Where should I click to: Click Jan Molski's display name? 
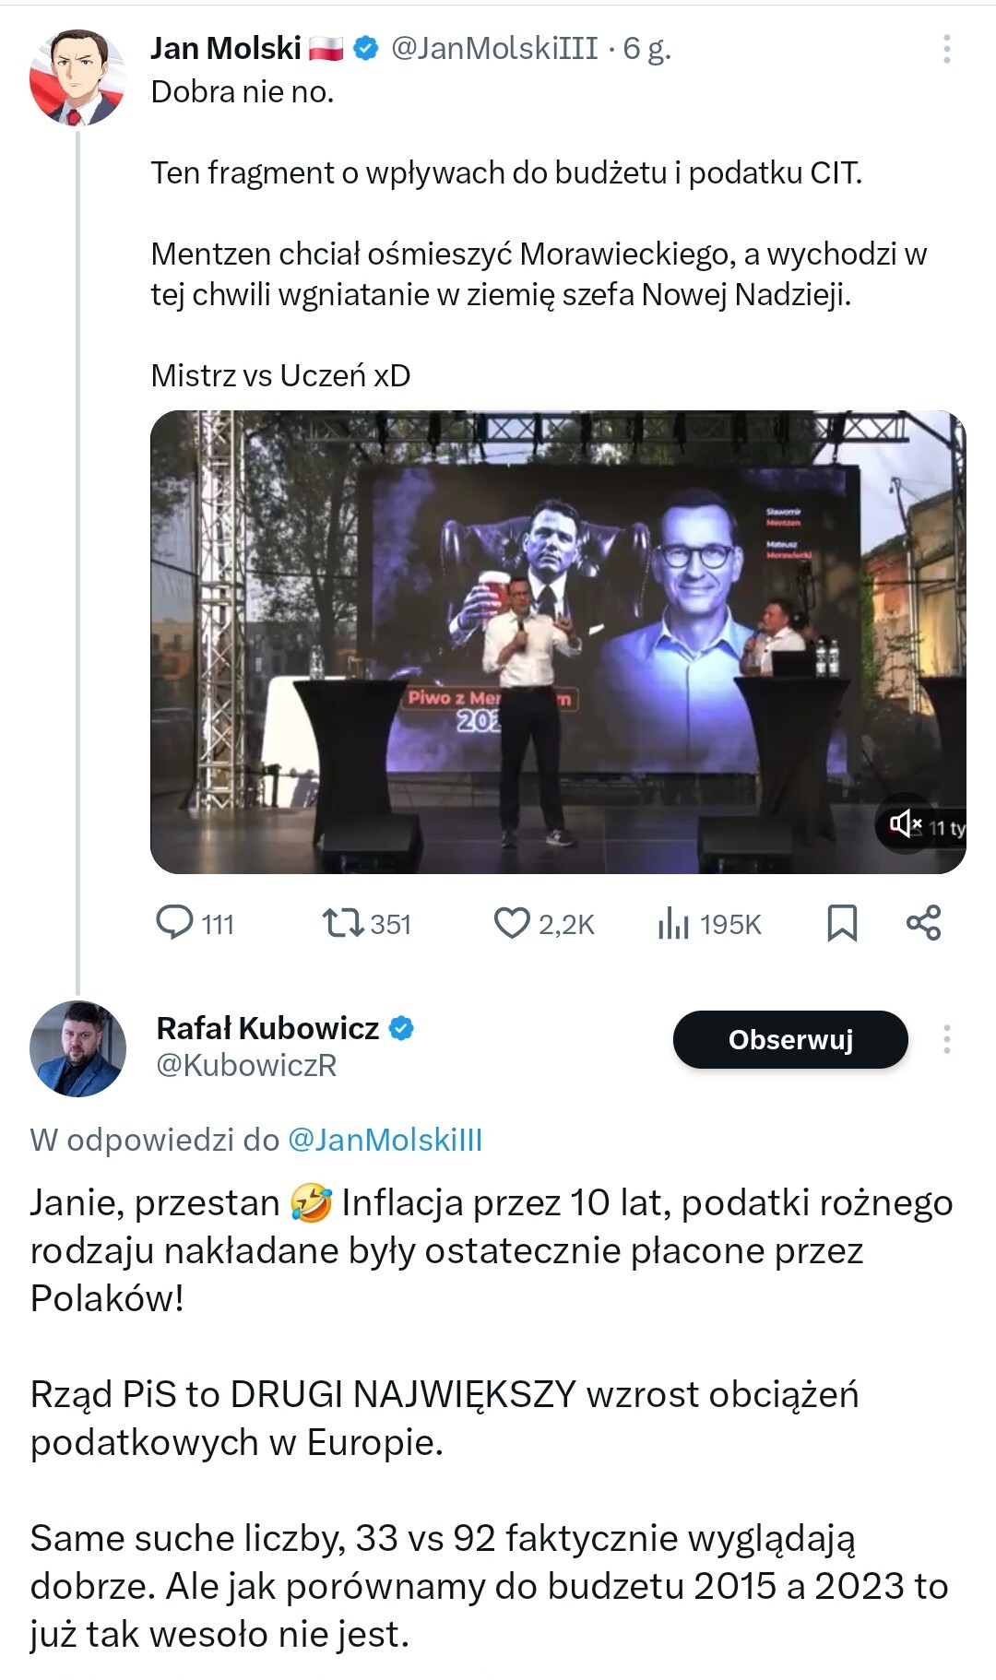226,48
